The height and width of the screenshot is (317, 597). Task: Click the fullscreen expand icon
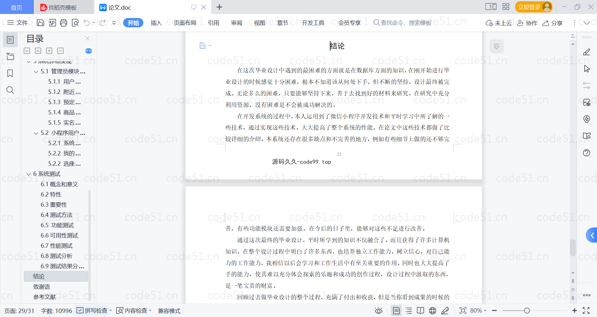point(586,310)
